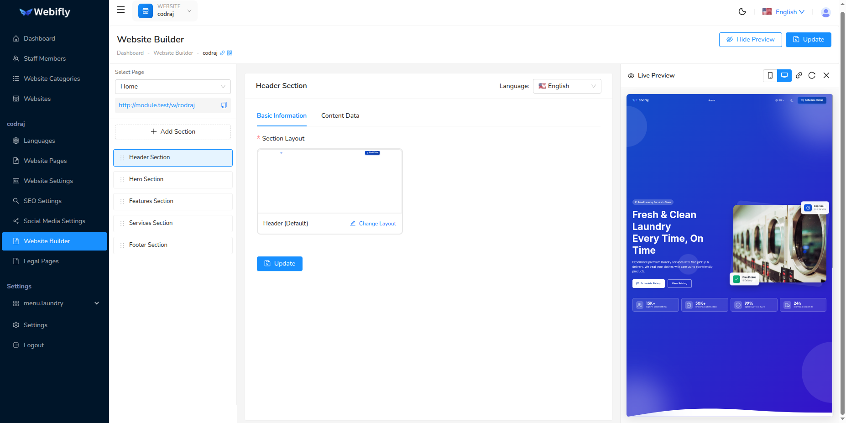Select the Footer Section in the list
The height and width of the screenshot is (423, 846).
coord(172,245)
